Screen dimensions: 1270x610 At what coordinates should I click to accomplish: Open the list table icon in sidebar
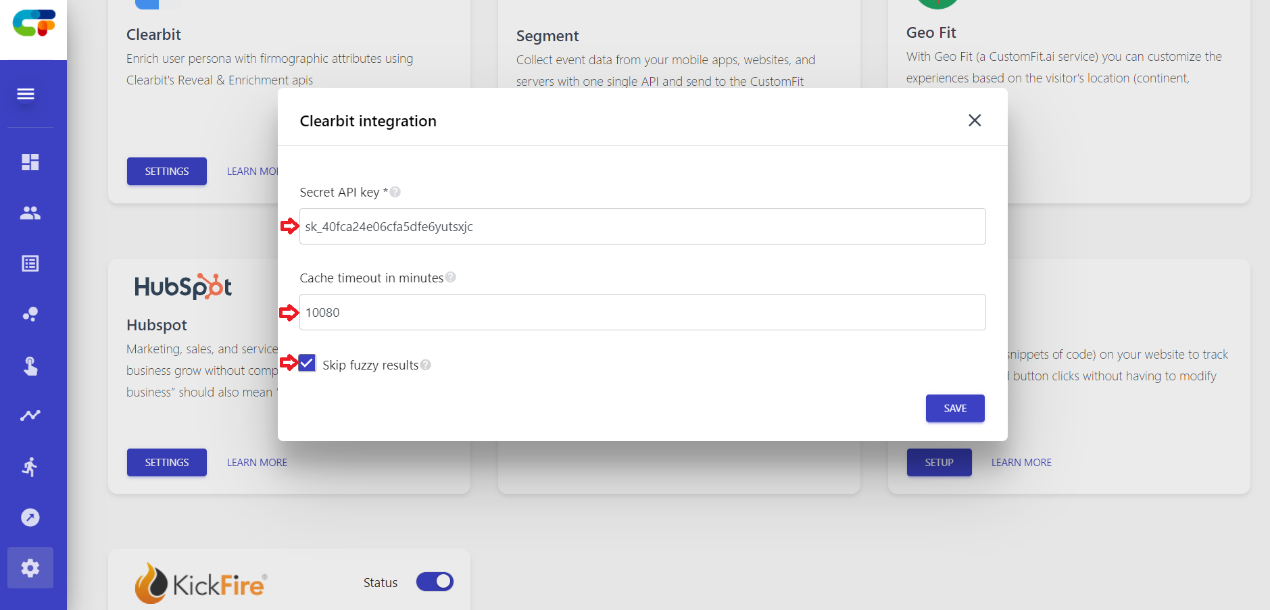click(x=30, y=263)
